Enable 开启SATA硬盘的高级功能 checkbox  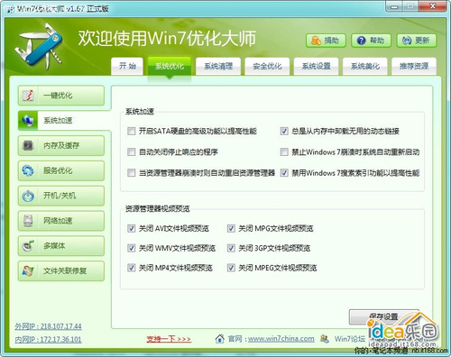click(132, 131)
